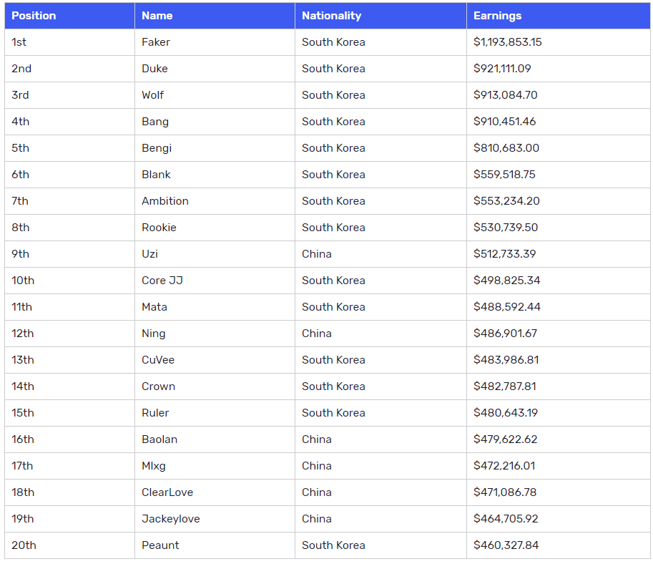Click the Earnings column header

coord(558,16)
